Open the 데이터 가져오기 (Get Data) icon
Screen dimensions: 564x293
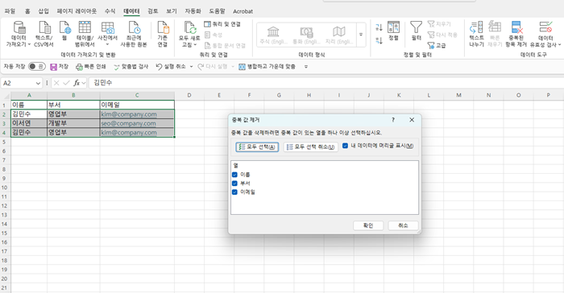(19, 28)
